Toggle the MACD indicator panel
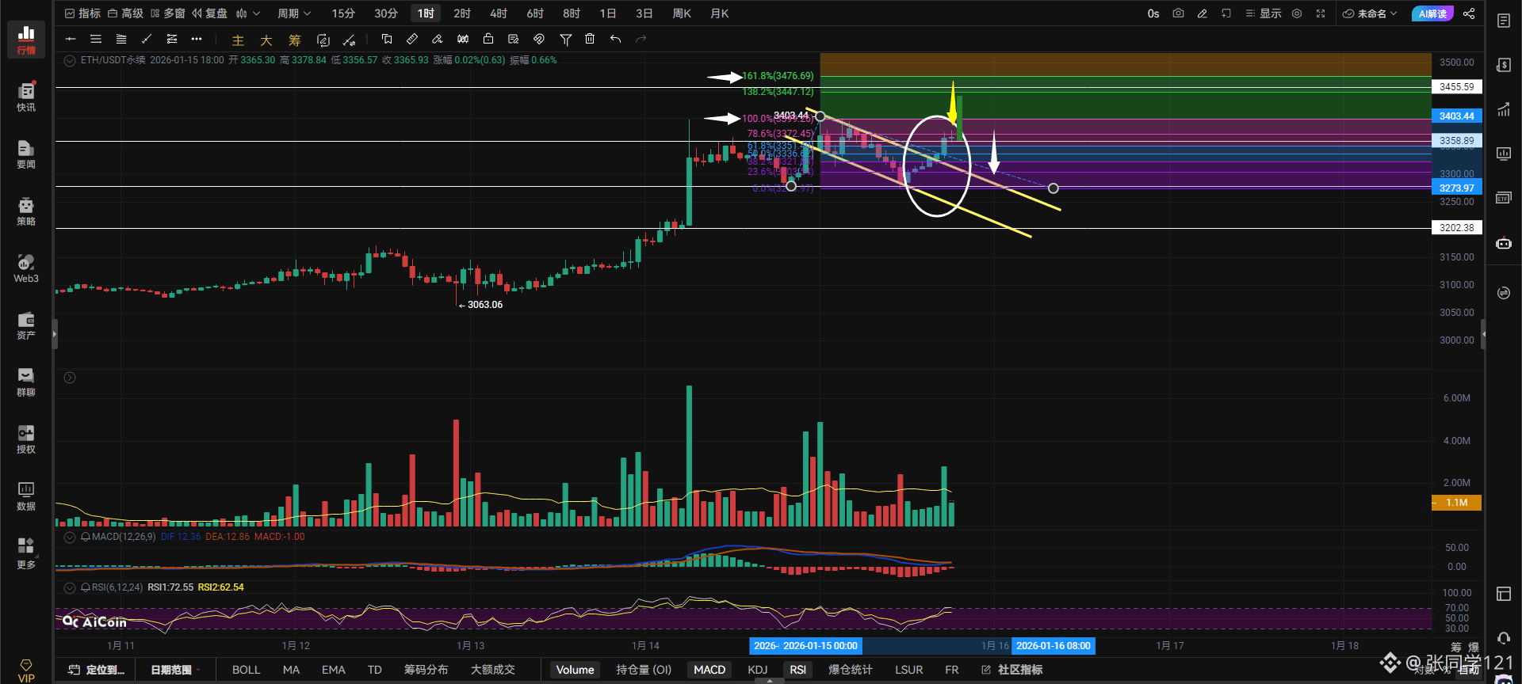 click(x=709, y=670)
